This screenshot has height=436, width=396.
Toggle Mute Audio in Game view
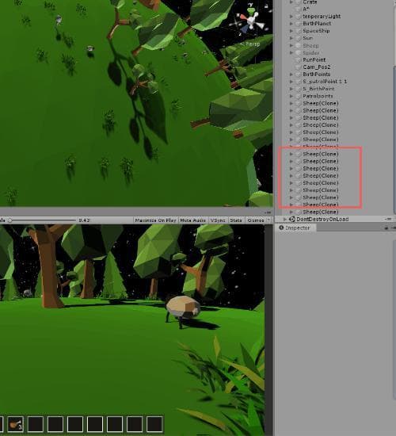(x=193, y=220)
